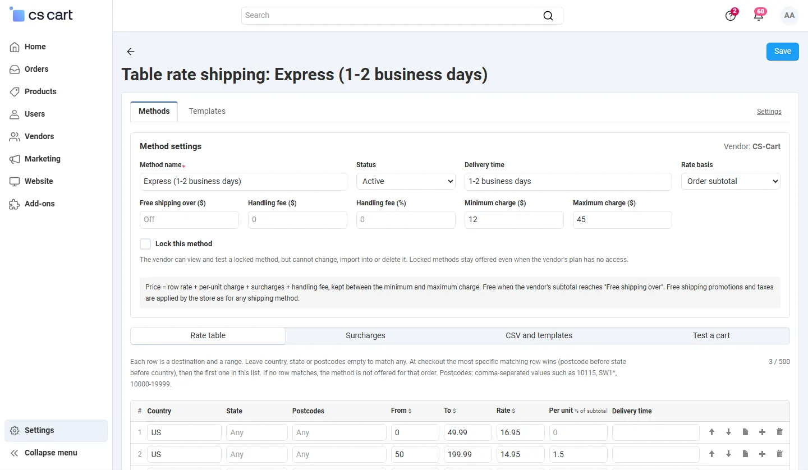Click the Minimum charge field
Viewport: 808px width, 470px height.
[x=514, y=219]
